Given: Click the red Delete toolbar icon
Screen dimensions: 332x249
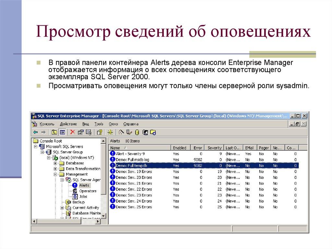Looking at the screenshot, I should pyautogui.click(x=72, y=132).
